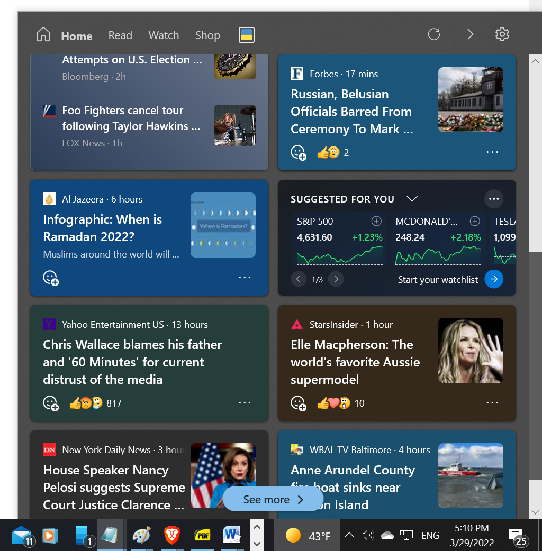Click See more button
The width and height of the screenshot is (542, 551).
click(273, 499)
